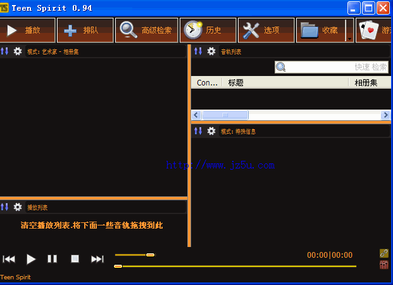Click track list scrollbar left arrow
This screenshot has height=285, width=393.
point(196,115)
